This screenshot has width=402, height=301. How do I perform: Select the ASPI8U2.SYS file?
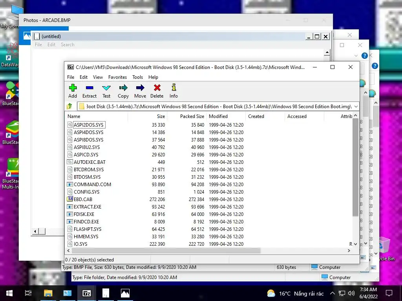[x=87, y=147]
